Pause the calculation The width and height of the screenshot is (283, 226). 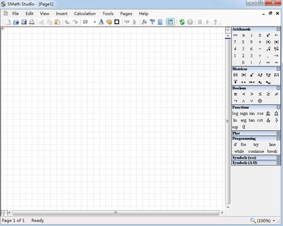coord(200,22)
